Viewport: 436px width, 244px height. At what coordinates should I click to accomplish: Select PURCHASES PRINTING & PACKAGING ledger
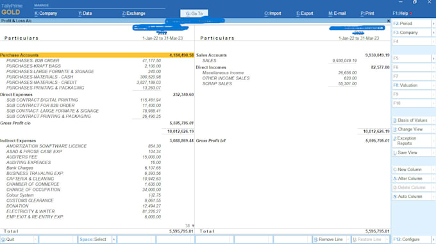[46, 88]
